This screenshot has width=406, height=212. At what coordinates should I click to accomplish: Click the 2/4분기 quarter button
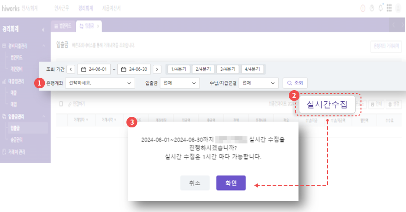point(203,69)
